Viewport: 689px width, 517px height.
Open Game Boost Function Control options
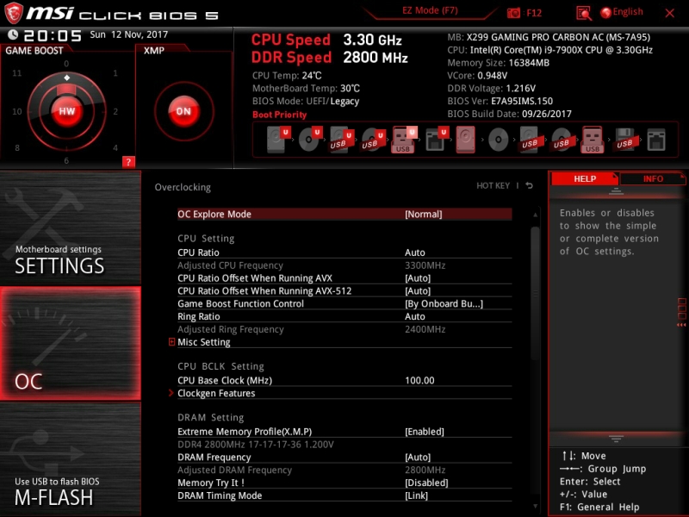click(x=344, y=304)
